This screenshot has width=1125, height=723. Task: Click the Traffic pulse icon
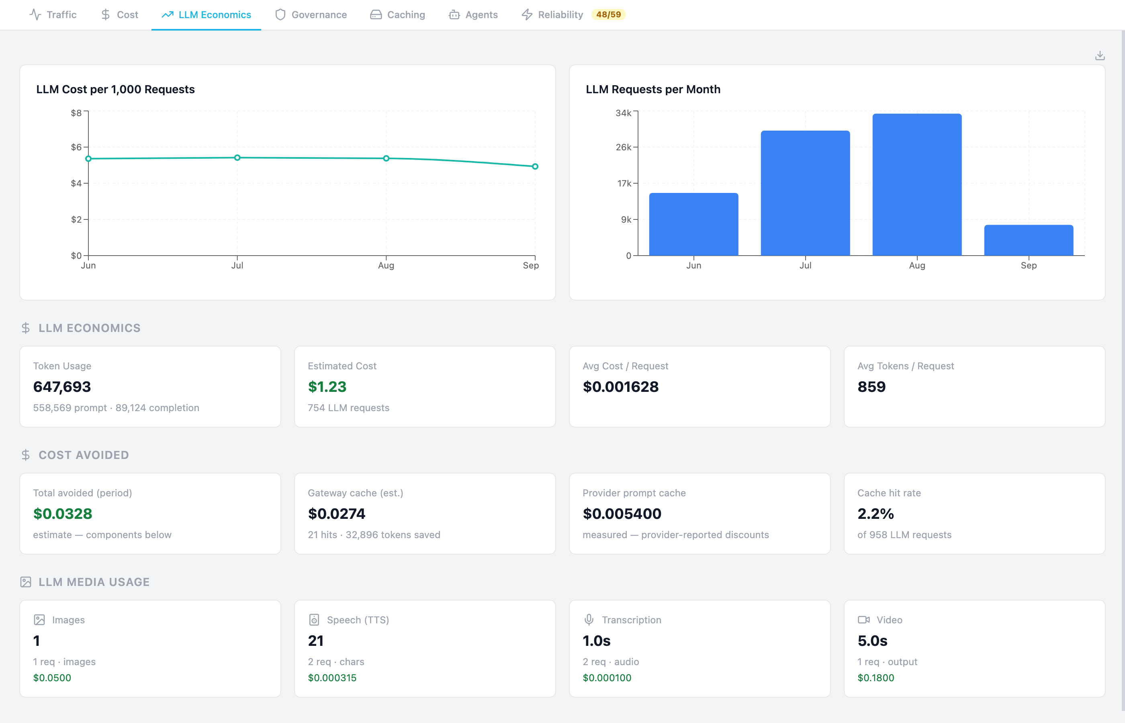click(35, 14)
